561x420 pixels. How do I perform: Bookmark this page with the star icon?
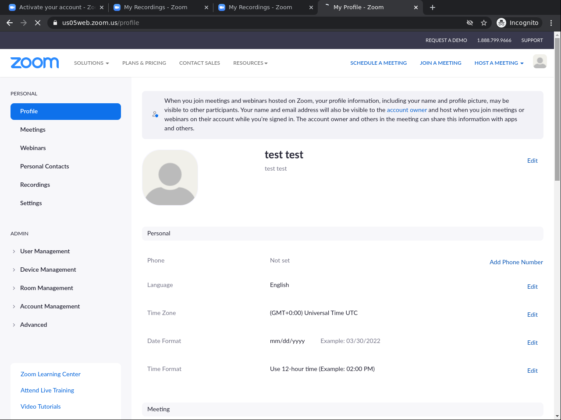(484, 23)
